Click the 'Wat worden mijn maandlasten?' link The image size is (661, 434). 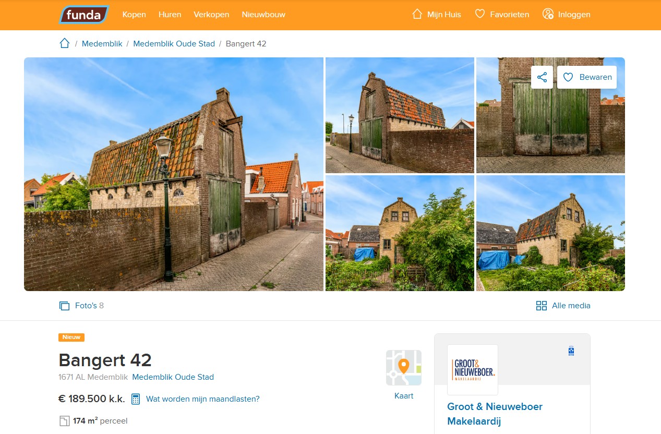[203, 399]
